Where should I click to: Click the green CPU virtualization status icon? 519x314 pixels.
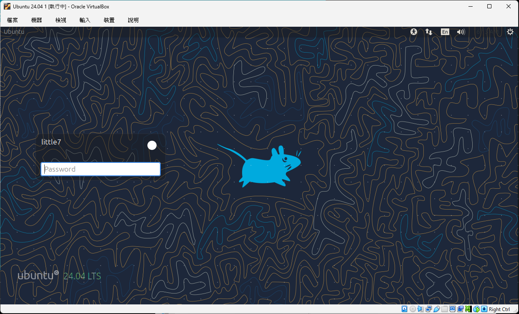click(x=468, y=309)
